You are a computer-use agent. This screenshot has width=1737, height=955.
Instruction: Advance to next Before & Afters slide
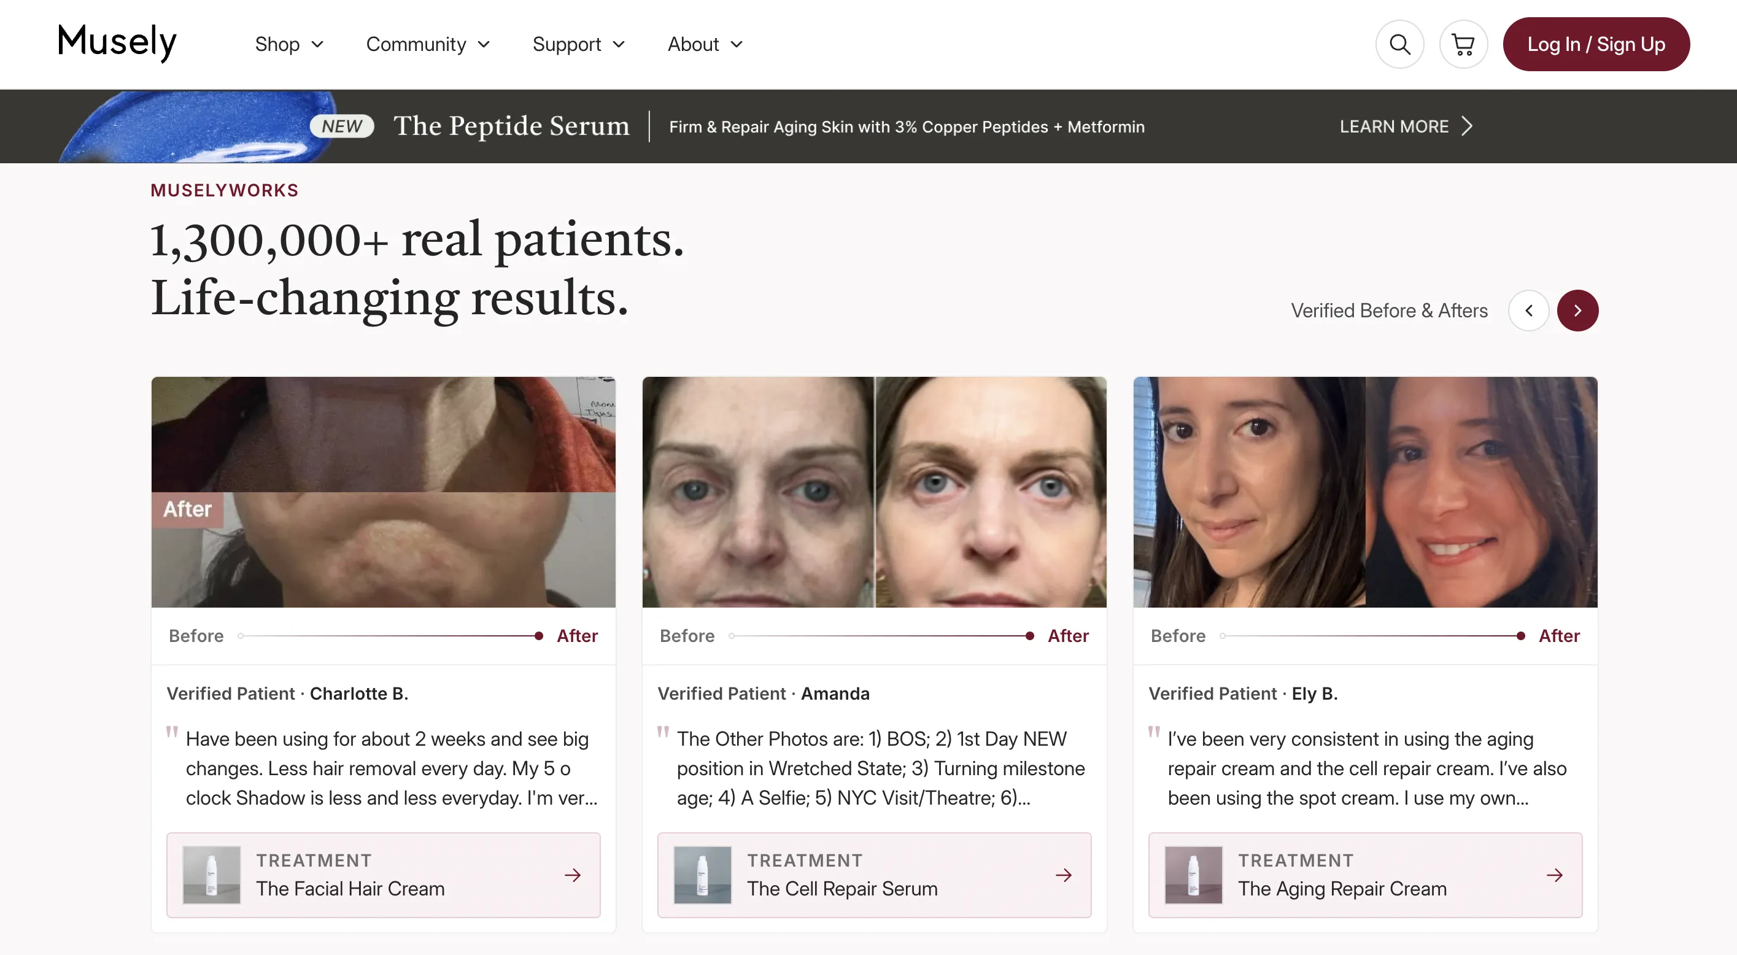(x=1577, y=310)
